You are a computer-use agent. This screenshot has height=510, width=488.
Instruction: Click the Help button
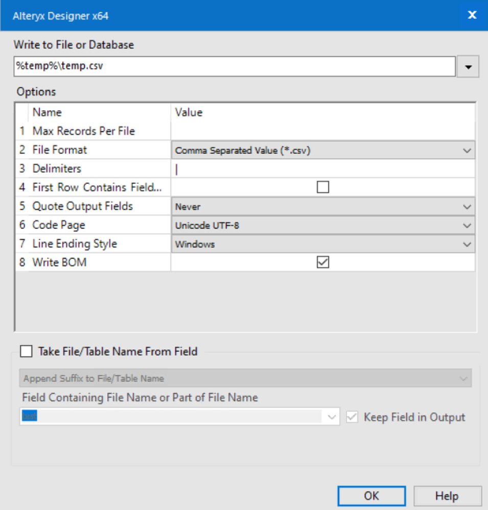pyautogui.click(x=447, y=496)
